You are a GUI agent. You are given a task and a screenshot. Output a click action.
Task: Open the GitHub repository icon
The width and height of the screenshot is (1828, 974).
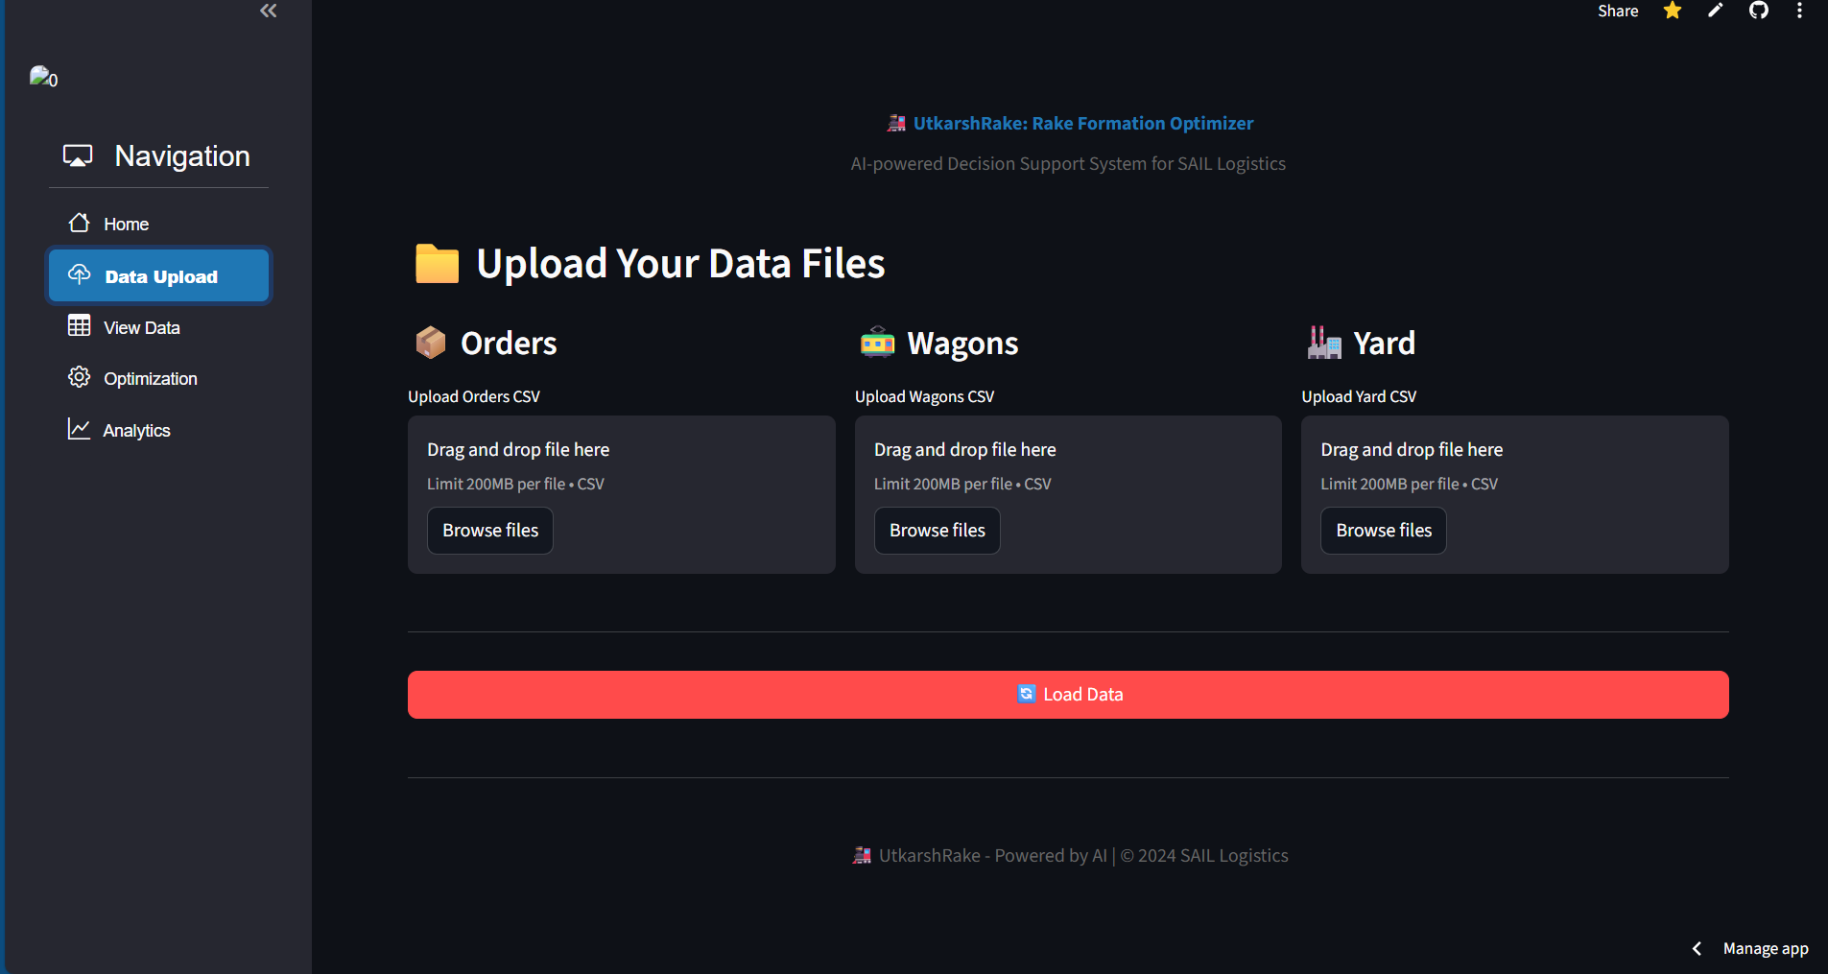1759,11
